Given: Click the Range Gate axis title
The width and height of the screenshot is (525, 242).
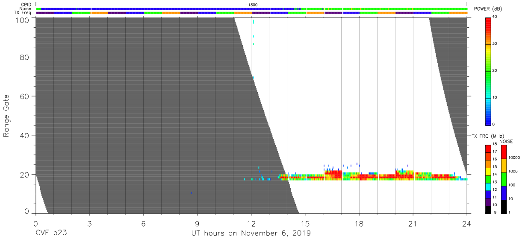Looking at the screenshot, I should (x=6, y=116).
